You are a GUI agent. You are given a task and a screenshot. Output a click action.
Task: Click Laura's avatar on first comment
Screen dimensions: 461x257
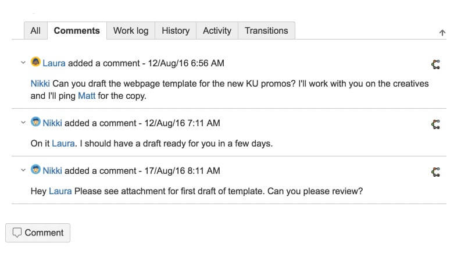click(x=35, y=62)
